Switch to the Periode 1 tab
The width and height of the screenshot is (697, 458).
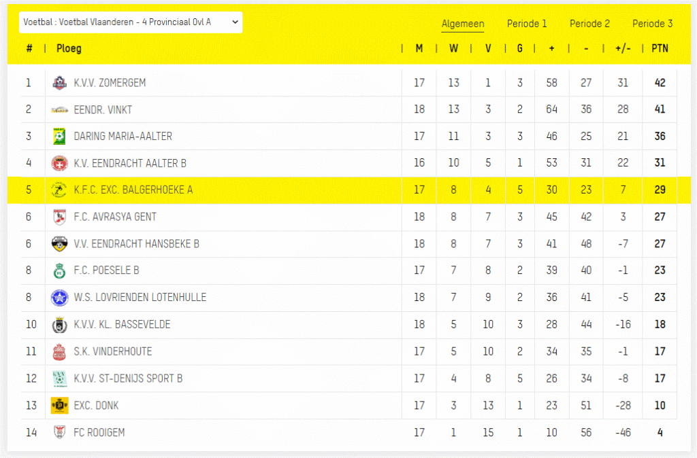[x=527, y=24]
